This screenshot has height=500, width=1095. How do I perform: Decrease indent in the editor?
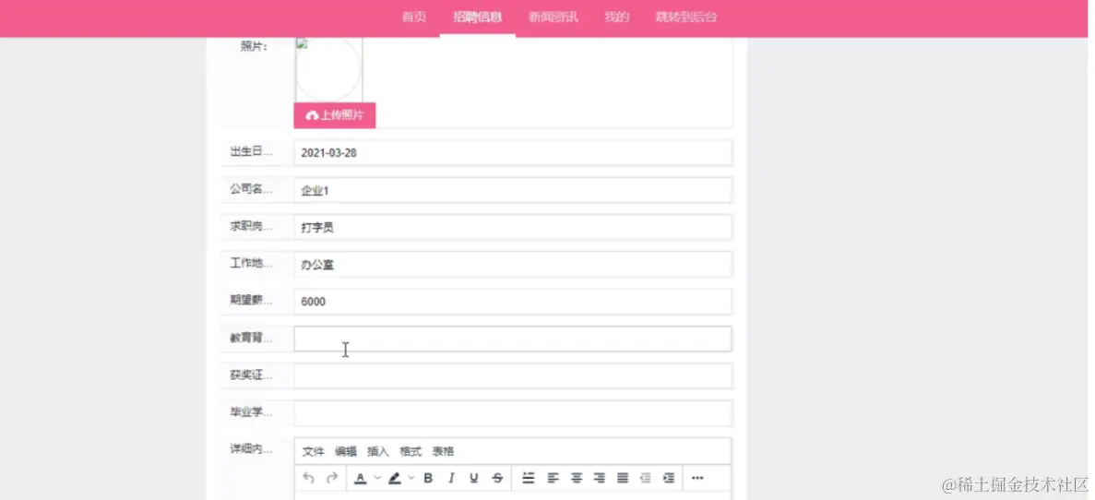pyautogui.click(x=645, y=479)
